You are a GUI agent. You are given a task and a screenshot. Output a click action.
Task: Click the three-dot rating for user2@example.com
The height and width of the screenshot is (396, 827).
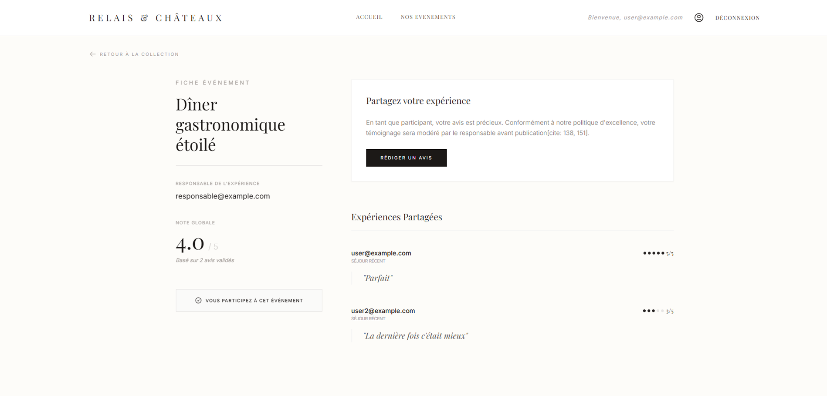[x=653, y=311]
